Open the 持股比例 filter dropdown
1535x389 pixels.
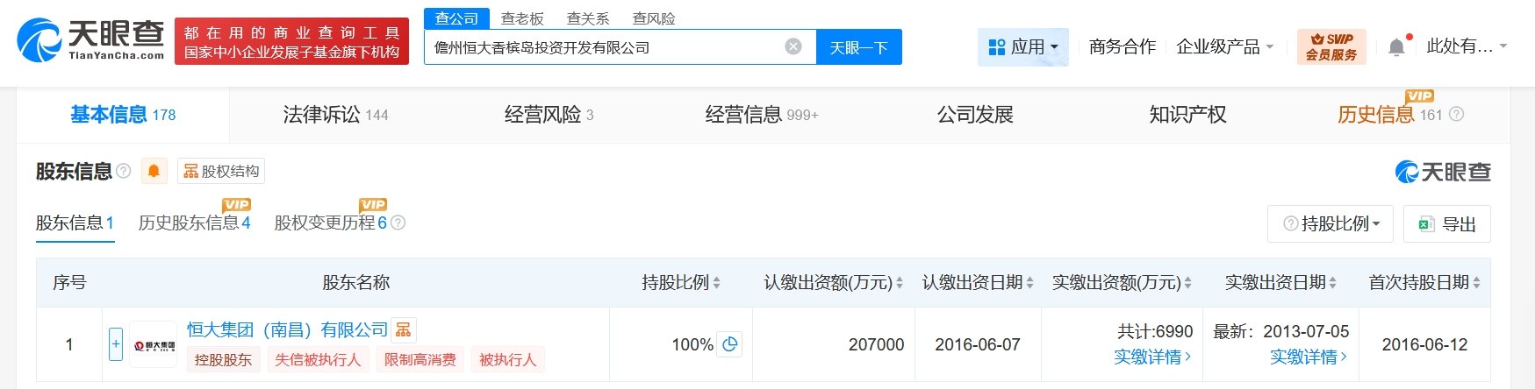[x=1331, y=224]
